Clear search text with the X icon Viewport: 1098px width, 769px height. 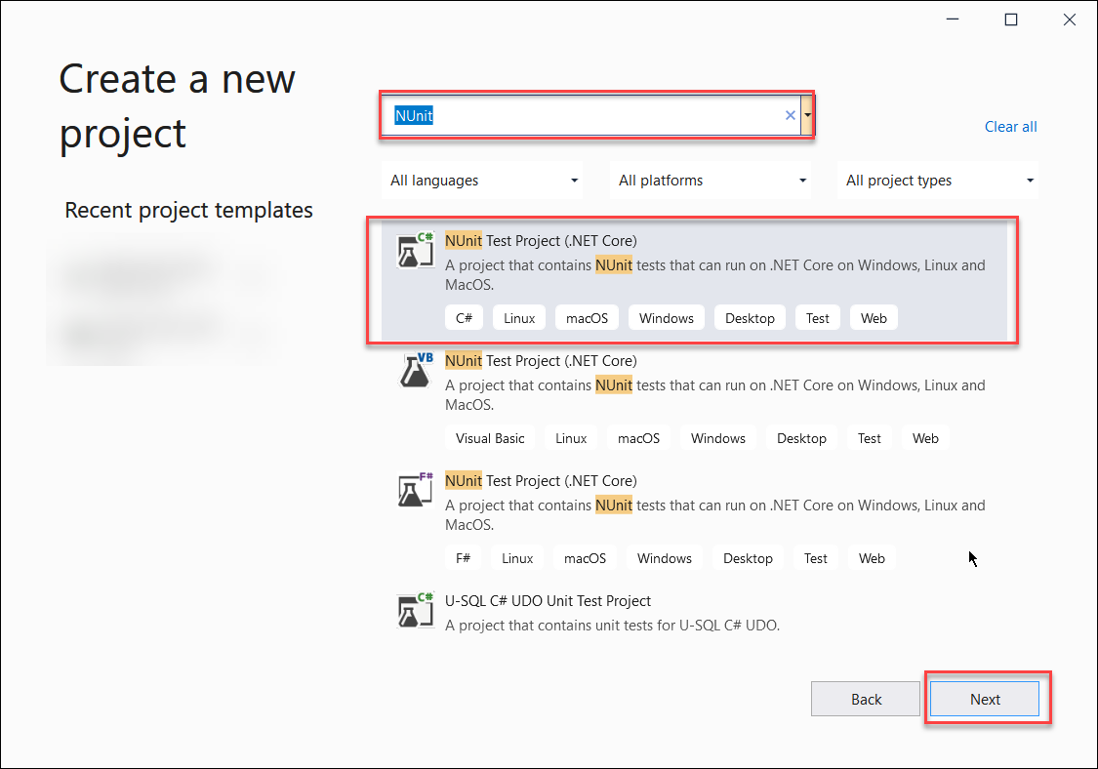[x=790, y=115]
